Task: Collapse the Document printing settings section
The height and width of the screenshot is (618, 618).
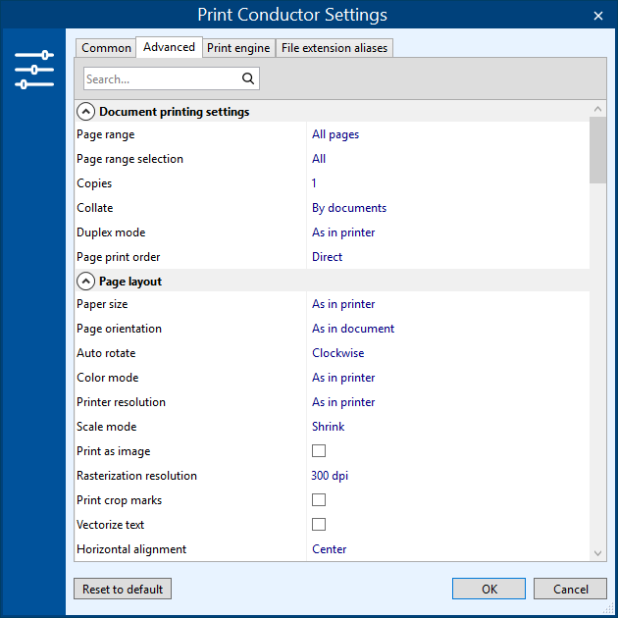Action: click(x=86, y=112)
